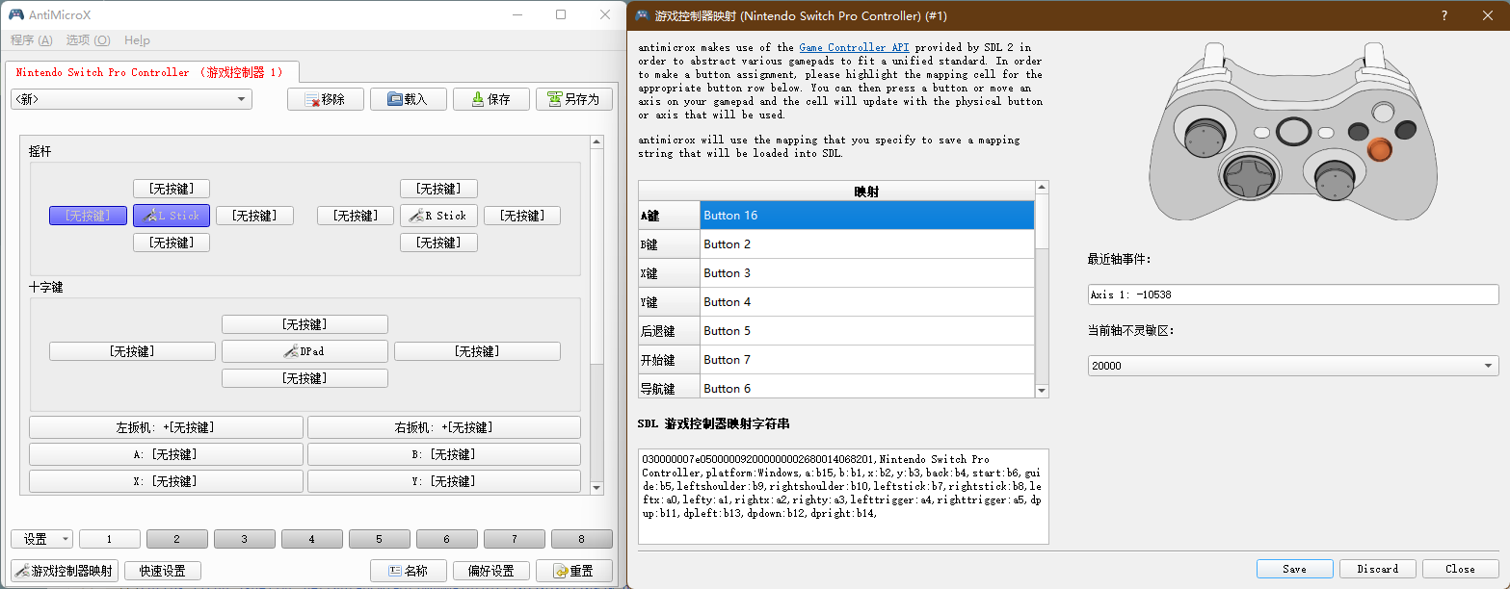Open the 偏好设置 preferences button
Screen dimensions: 1510x589
490,571
